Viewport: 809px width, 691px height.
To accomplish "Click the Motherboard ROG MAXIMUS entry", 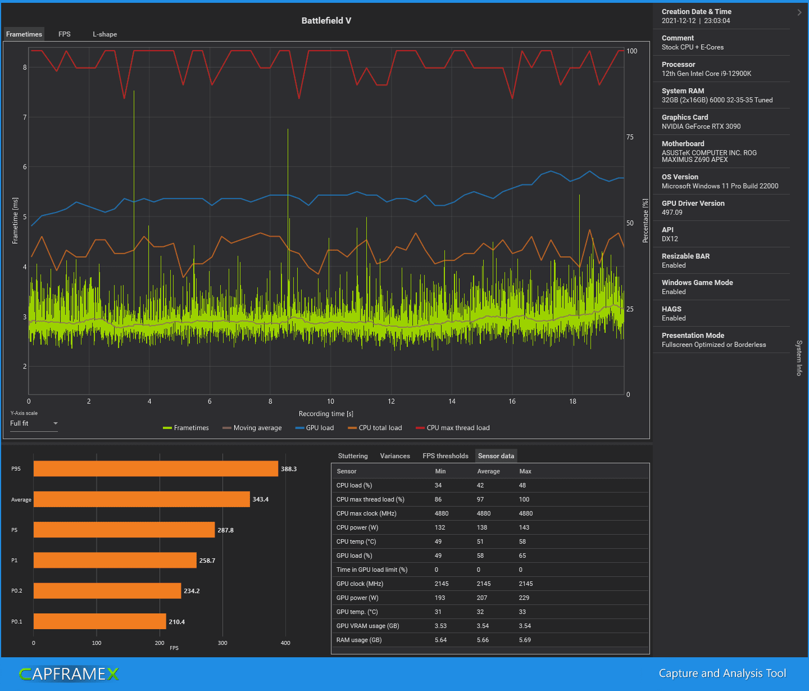I will pos(722,152).
